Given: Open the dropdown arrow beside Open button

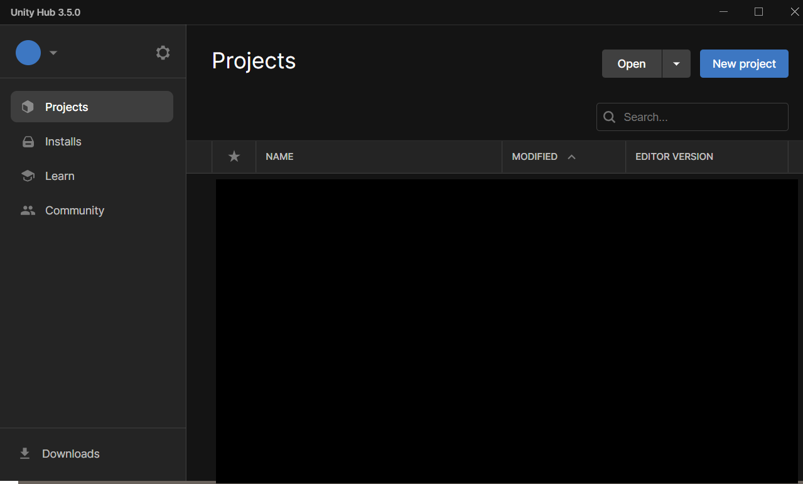Looking at the screenshot, I should (x=676, y=63).
